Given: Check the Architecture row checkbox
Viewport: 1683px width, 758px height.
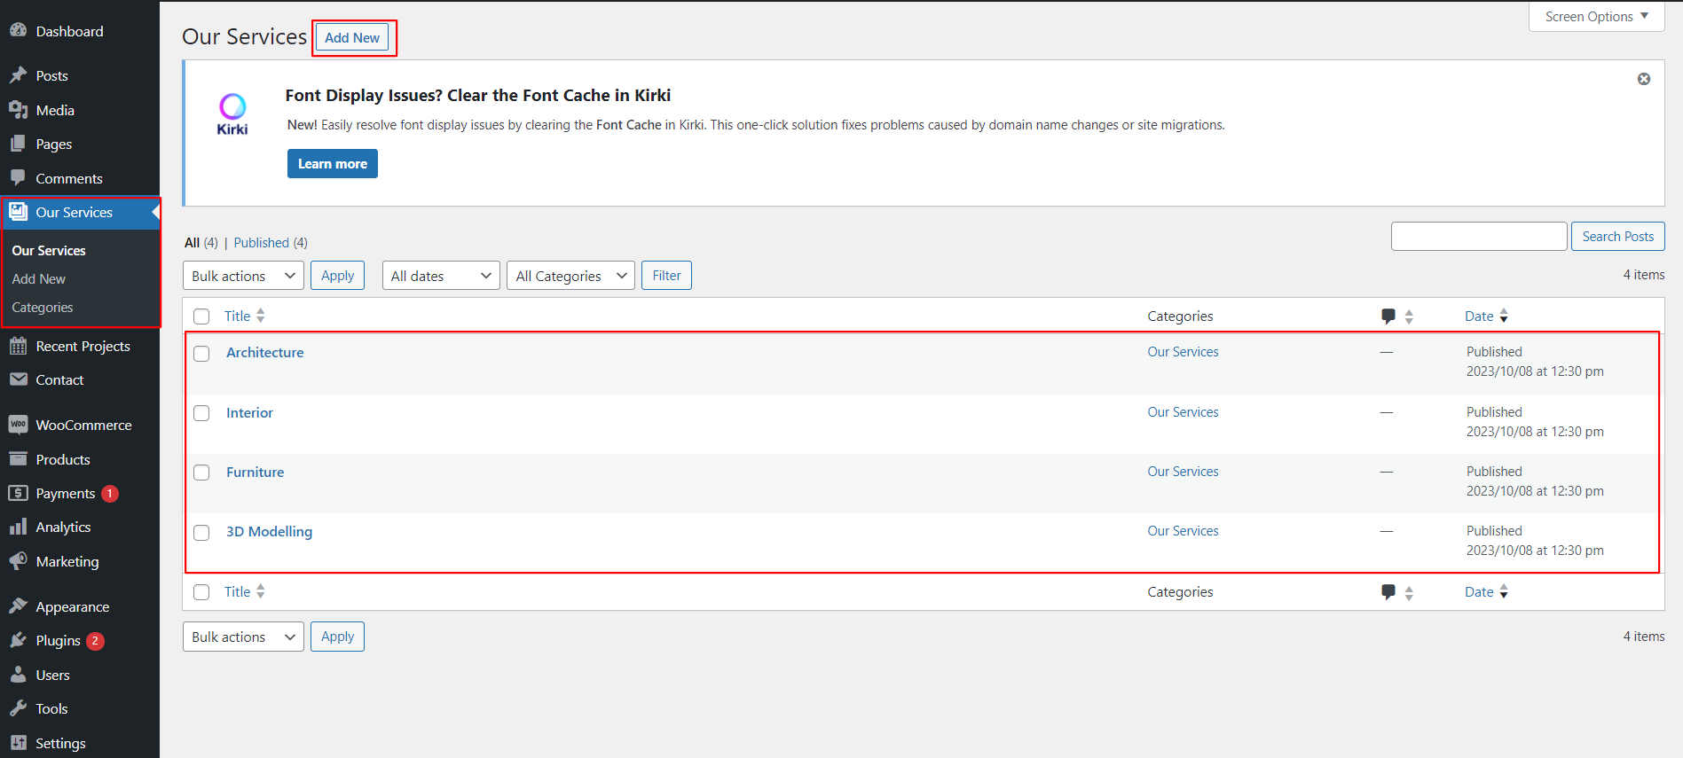Looking at the screenshot, I should (x=201, y=354).
